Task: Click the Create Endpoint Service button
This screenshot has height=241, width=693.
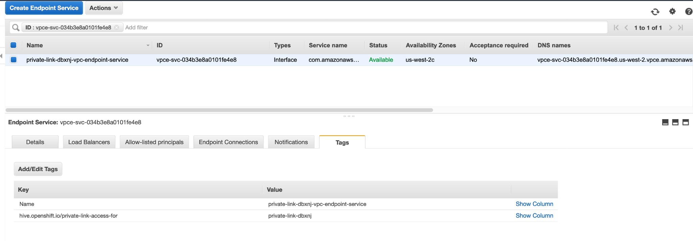Action: [x=44, y=8]
